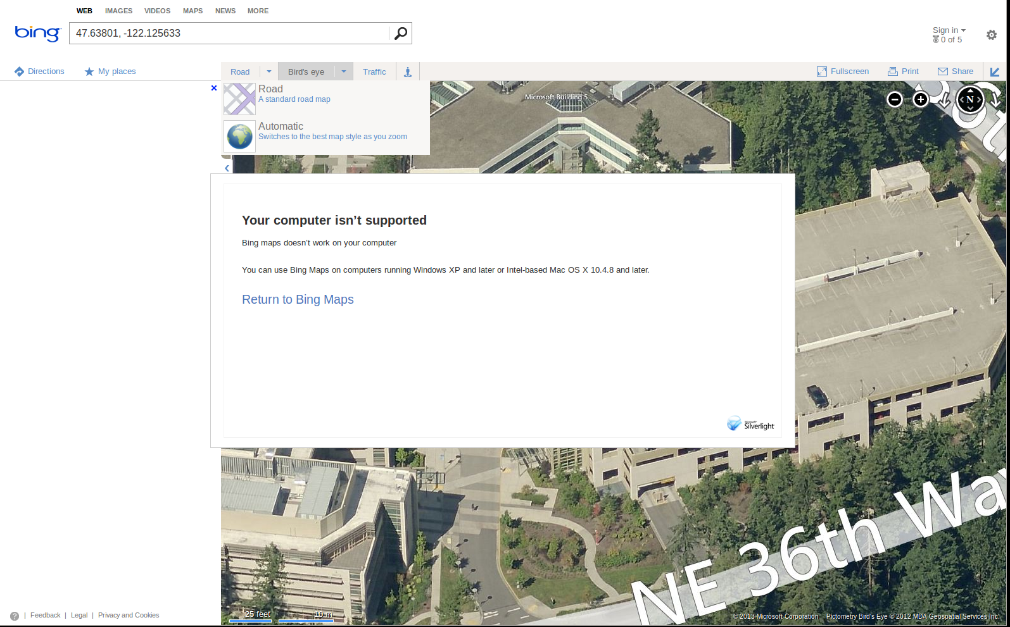
Task: Select 'Switches to the best map style' text
Action: point(332,137)
